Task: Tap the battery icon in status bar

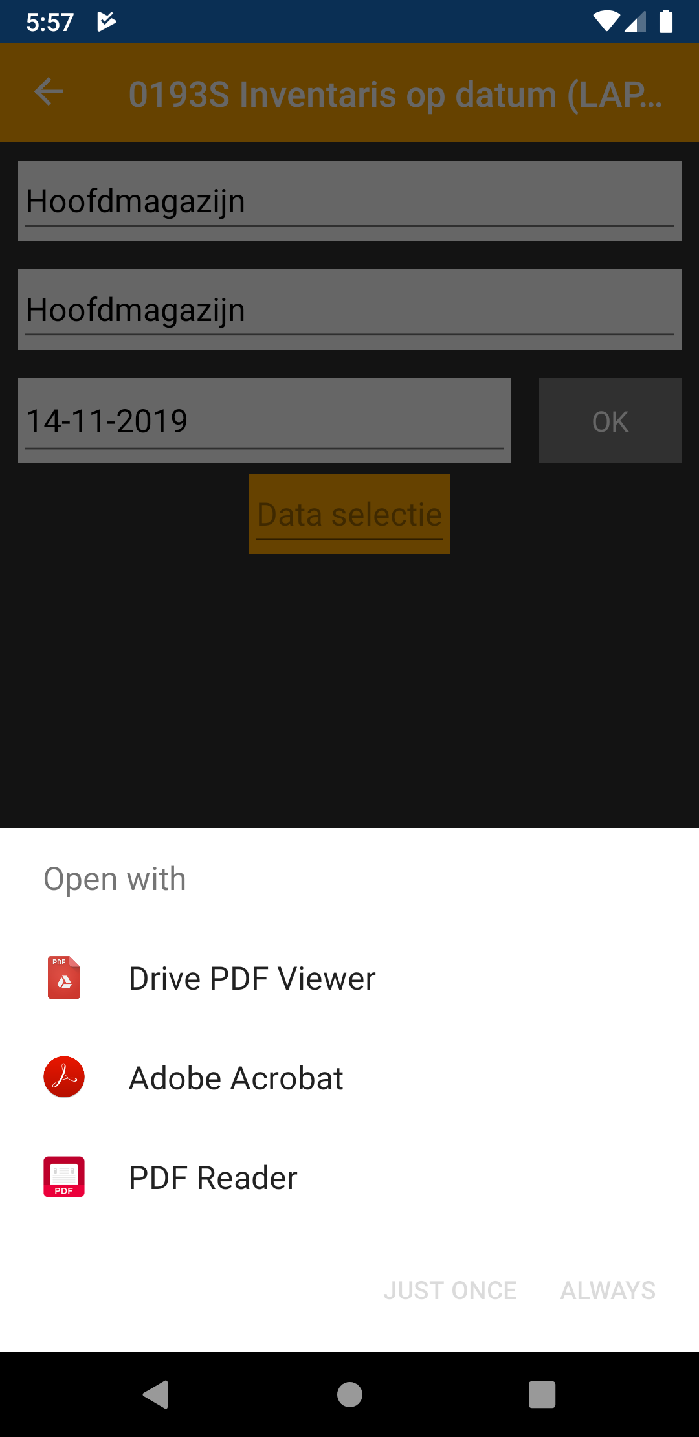Action: pyautogui.click(x=666, y=21)
